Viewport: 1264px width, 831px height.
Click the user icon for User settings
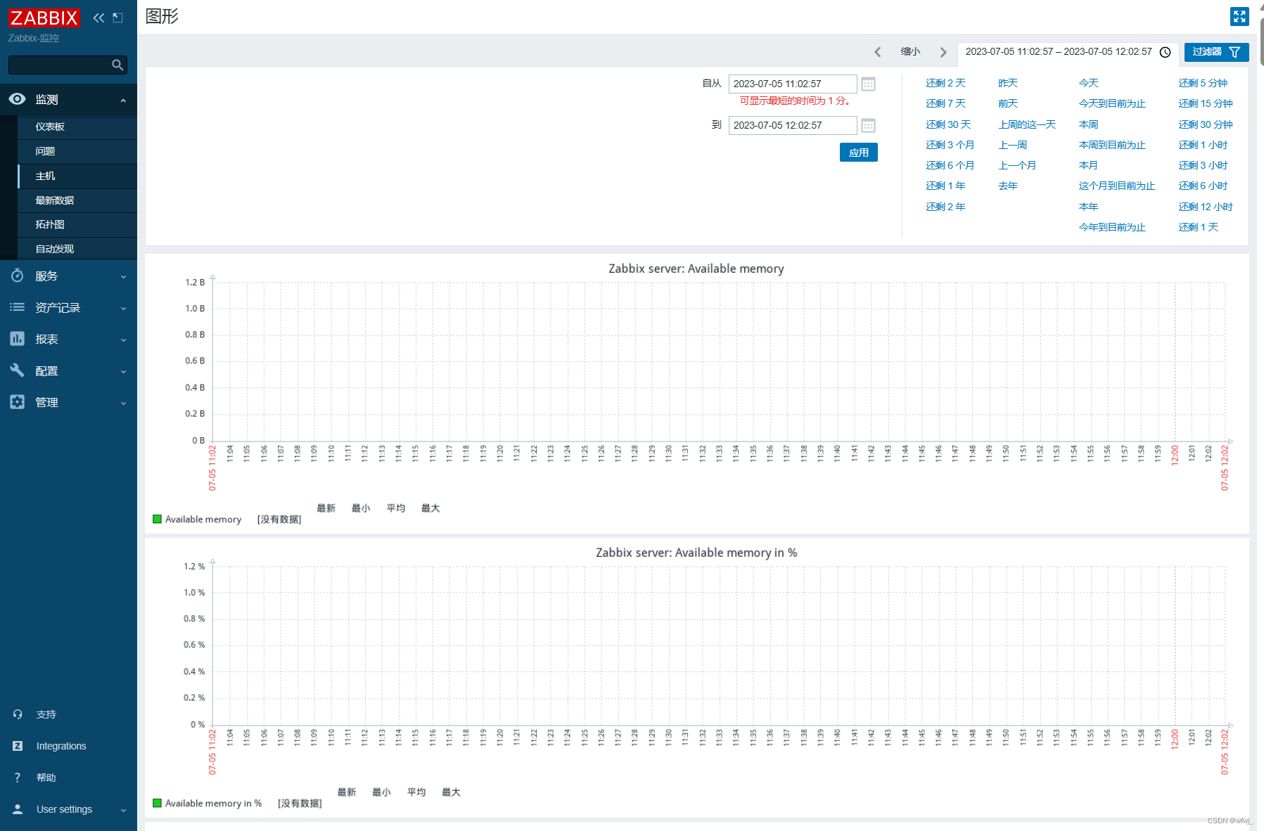[x=18, y=809]
